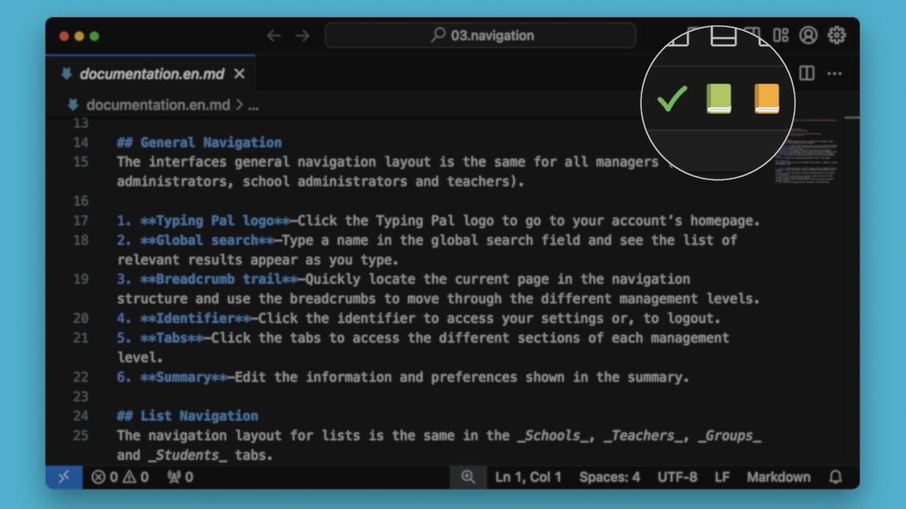Split the editor to the right

(x=807, y=74)
